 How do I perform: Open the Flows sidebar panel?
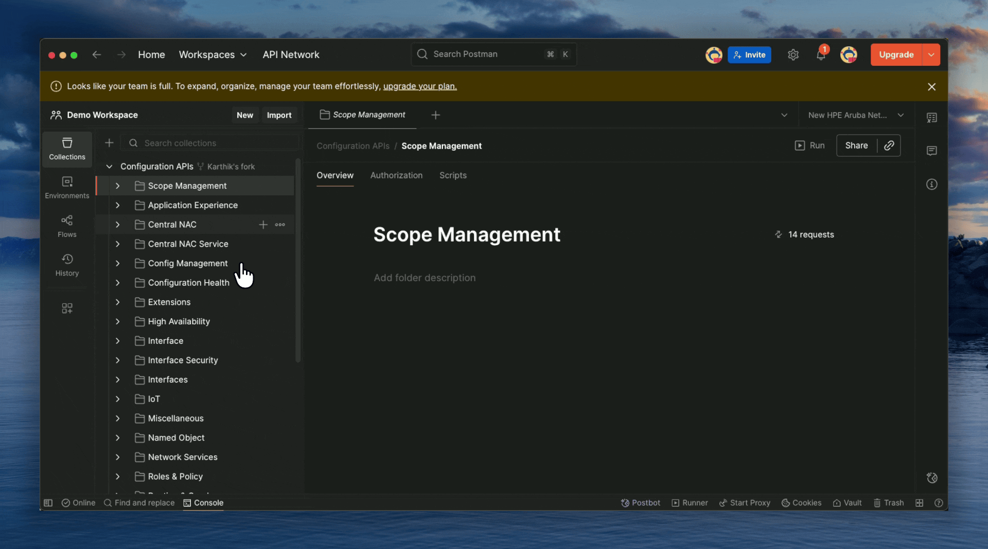[67, 226]
